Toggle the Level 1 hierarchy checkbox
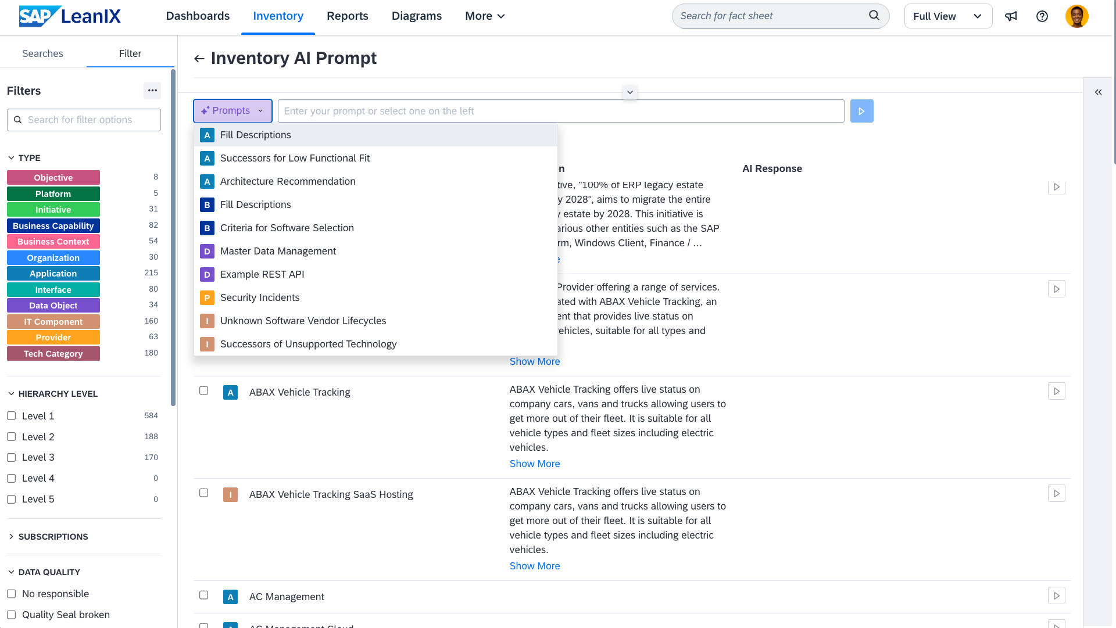 click(x=11, y=416)
